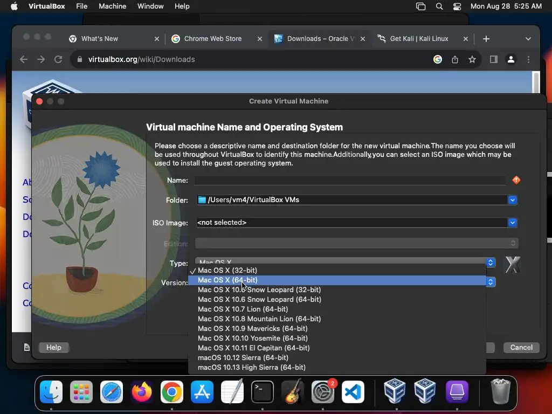Open System Settings with badge in dock
552x414 pixels.
(x=323, y=392)
